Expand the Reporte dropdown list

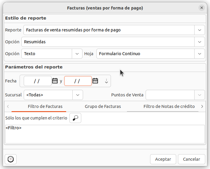pos(200,30)
